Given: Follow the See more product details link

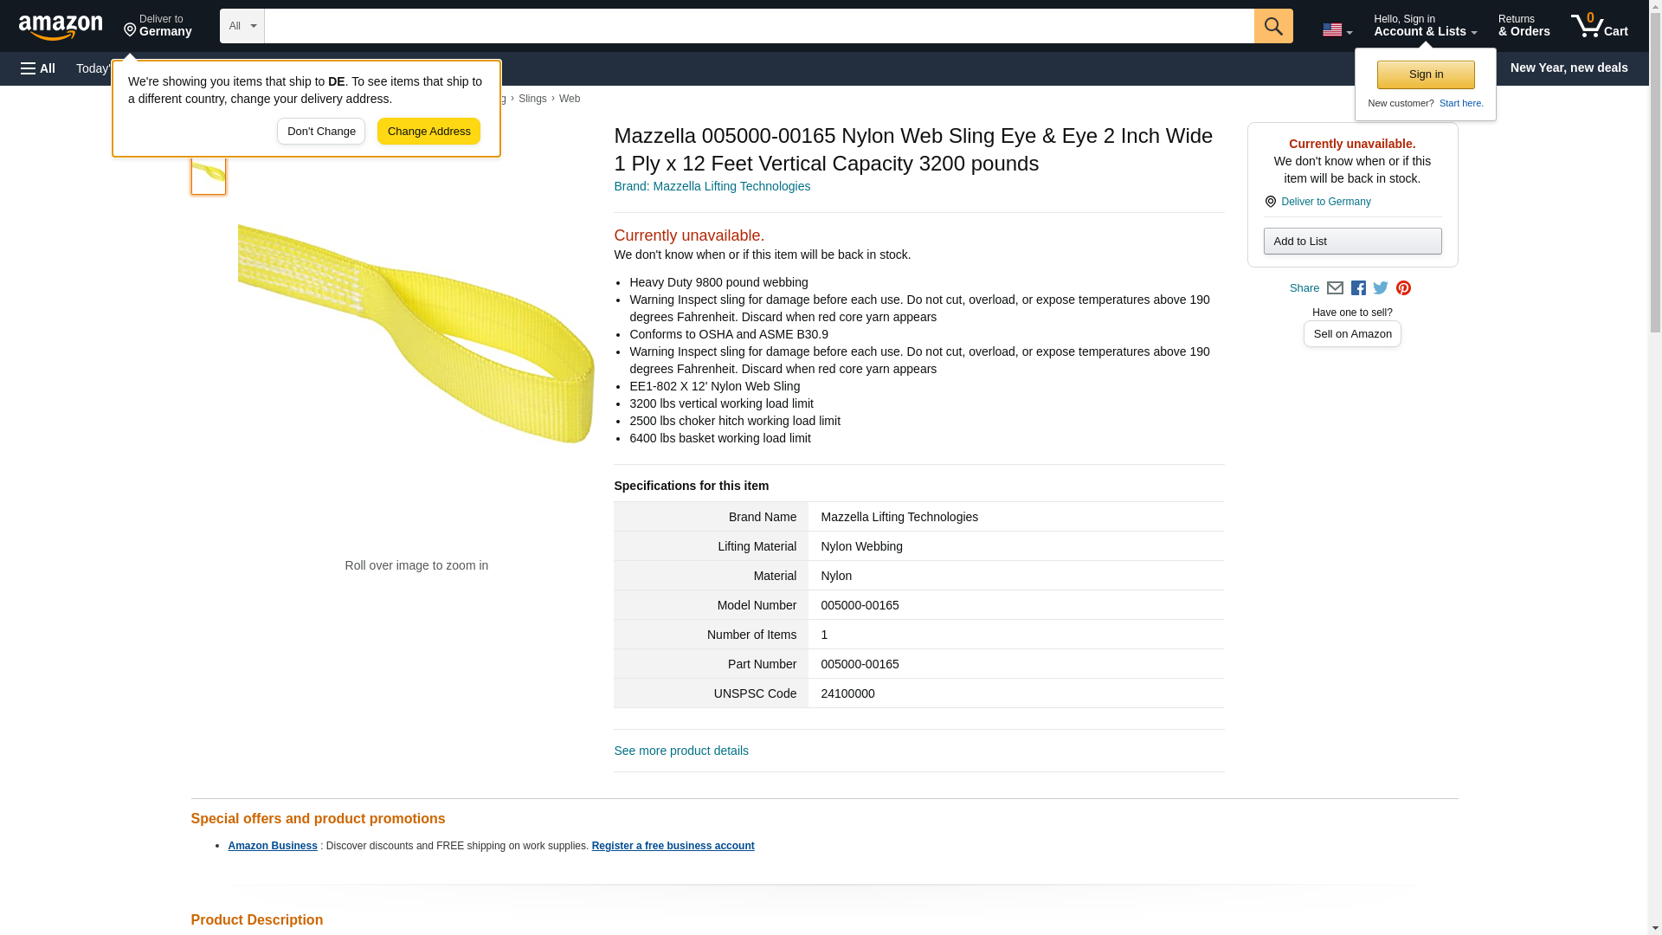Looking at the screenshot, I should point(681,751).
